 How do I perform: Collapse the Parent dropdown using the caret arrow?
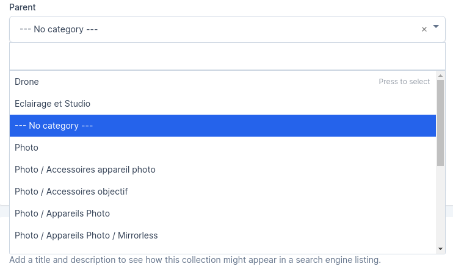pos(436,27)
